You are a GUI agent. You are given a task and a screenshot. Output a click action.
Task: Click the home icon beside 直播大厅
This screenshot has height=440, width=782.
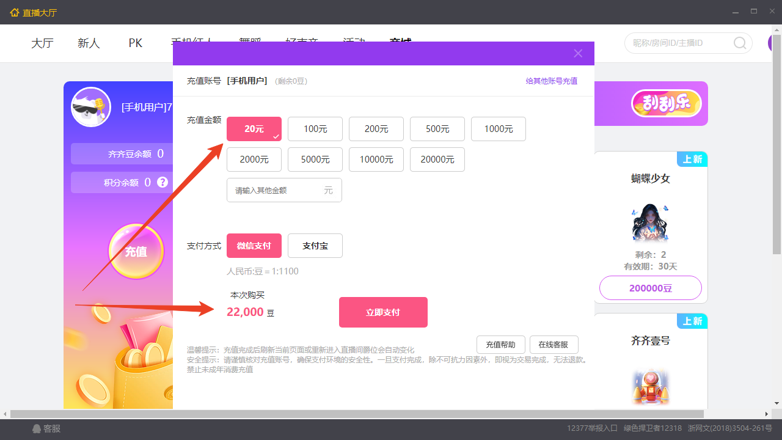pyautogui.click(x=15, y=12)
